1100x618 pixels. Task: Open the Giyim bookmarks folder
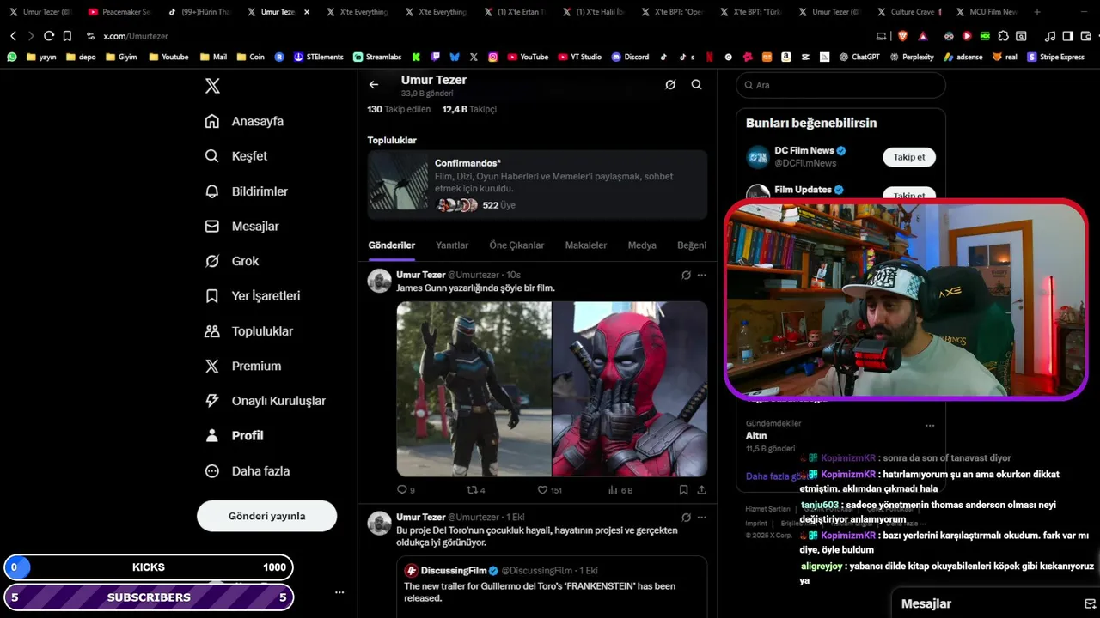121,57
